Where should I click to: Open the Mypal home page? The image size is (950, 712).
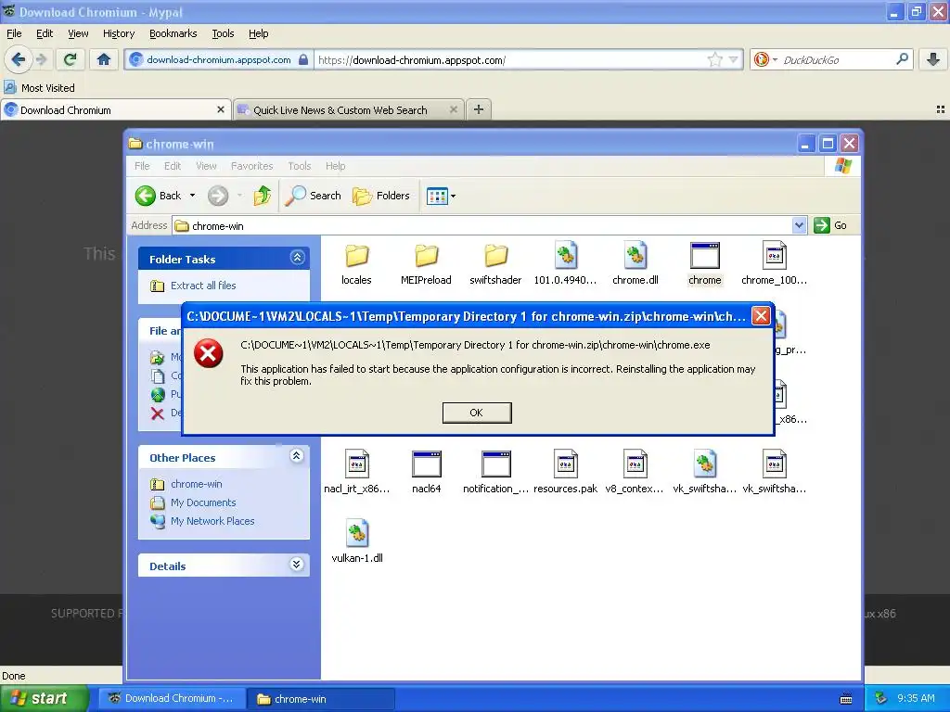click(104, 59)
